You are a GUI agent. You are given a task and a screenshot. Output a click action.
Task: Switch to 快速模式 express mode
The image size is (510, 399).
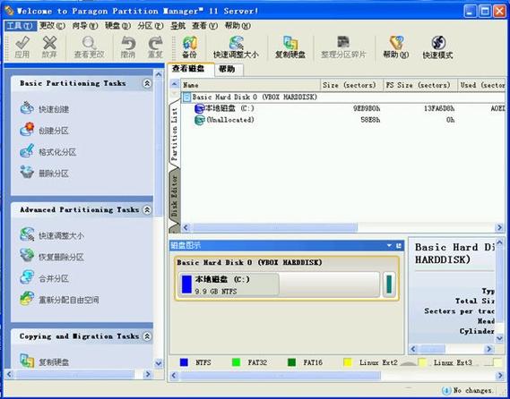(x=437, y=47)
